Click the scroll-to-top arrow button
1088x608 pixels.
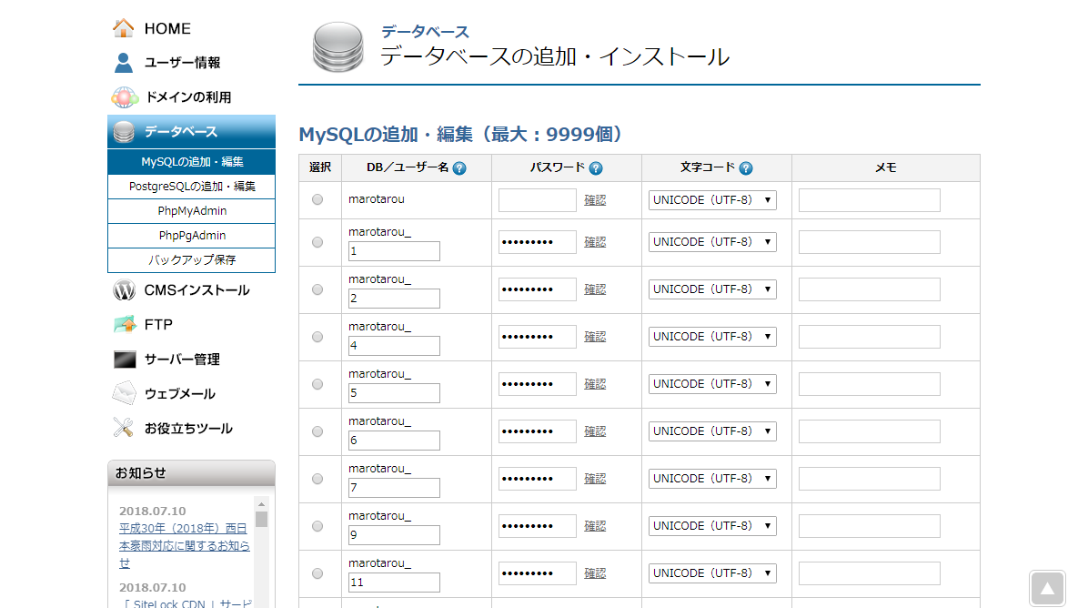click(x=1047, y=589)
